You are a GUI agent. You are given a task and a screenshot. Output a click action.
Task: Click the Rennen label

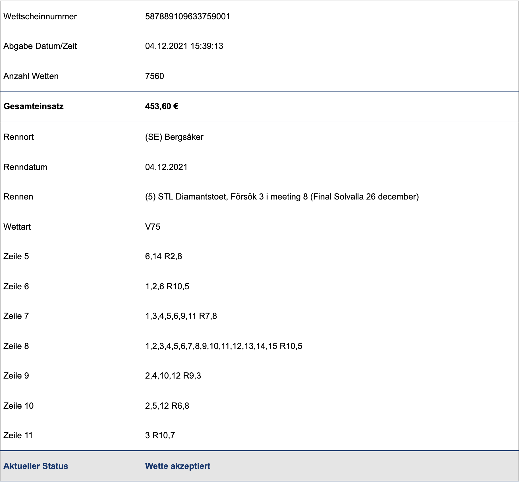click(18, 197)
